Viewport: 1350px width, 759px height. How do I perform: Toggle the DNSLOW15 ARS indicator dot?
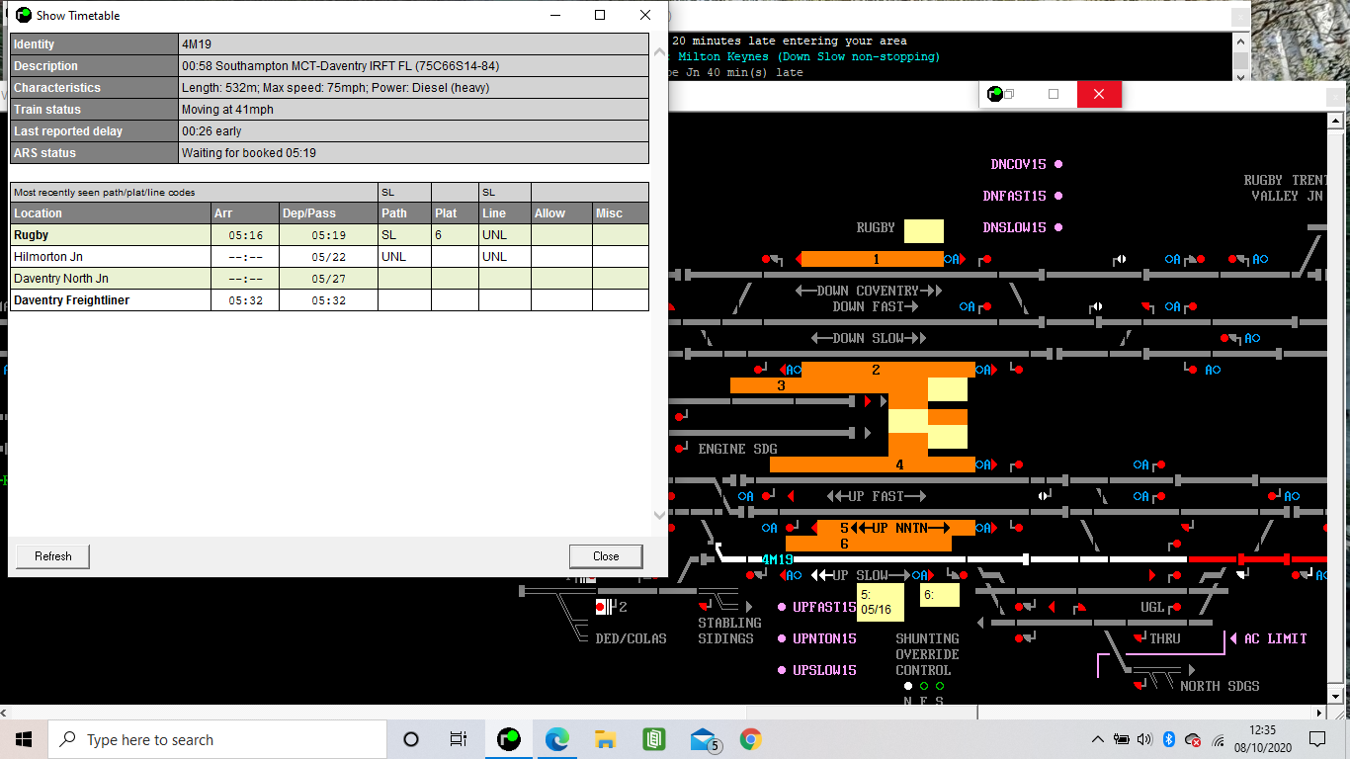1058,227
